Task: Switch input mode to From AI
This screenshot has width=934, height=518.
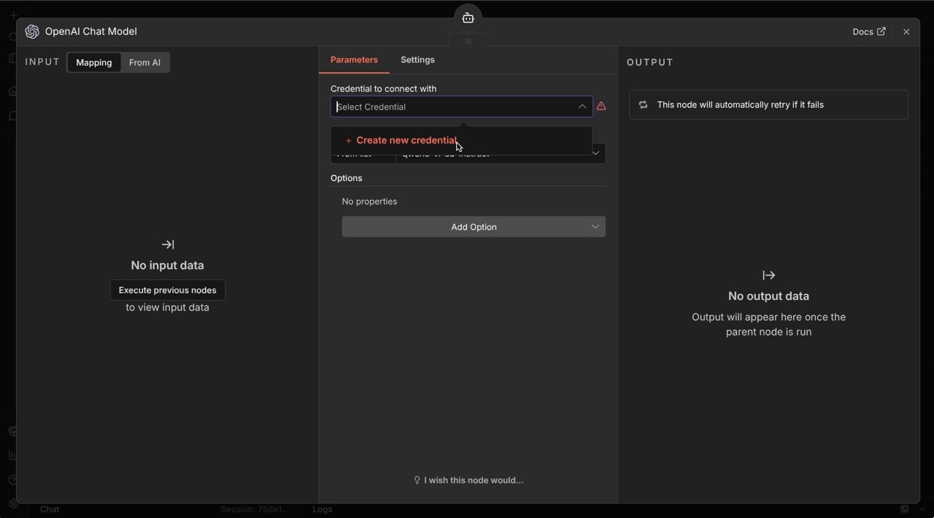Action: point(144,63)
